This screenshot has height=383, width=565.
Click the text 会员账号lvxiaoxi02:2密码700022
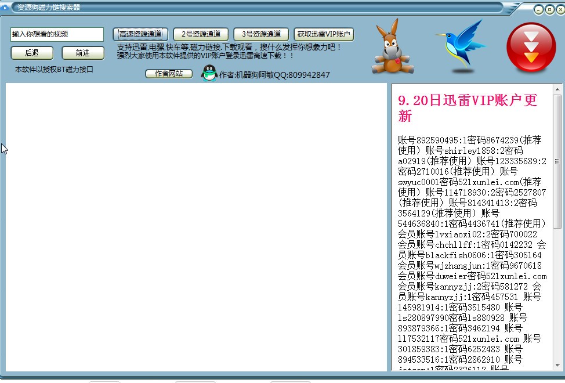[x=468, y=234]
